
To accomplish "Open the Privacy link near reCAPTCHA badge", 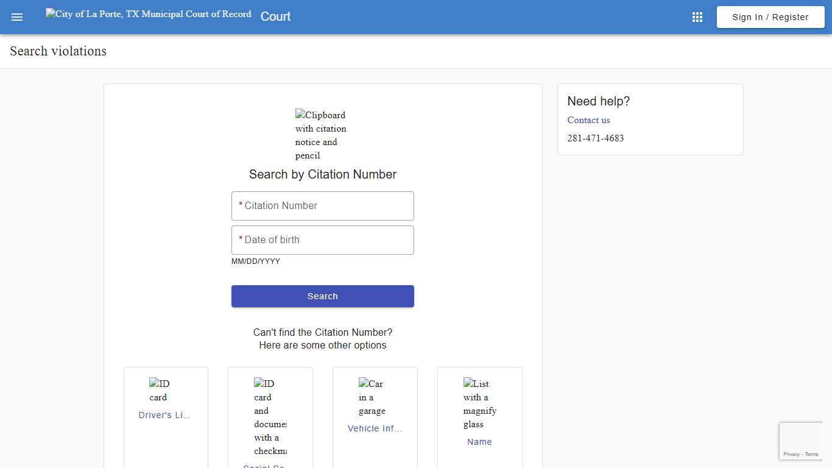I will click(792, 454).
